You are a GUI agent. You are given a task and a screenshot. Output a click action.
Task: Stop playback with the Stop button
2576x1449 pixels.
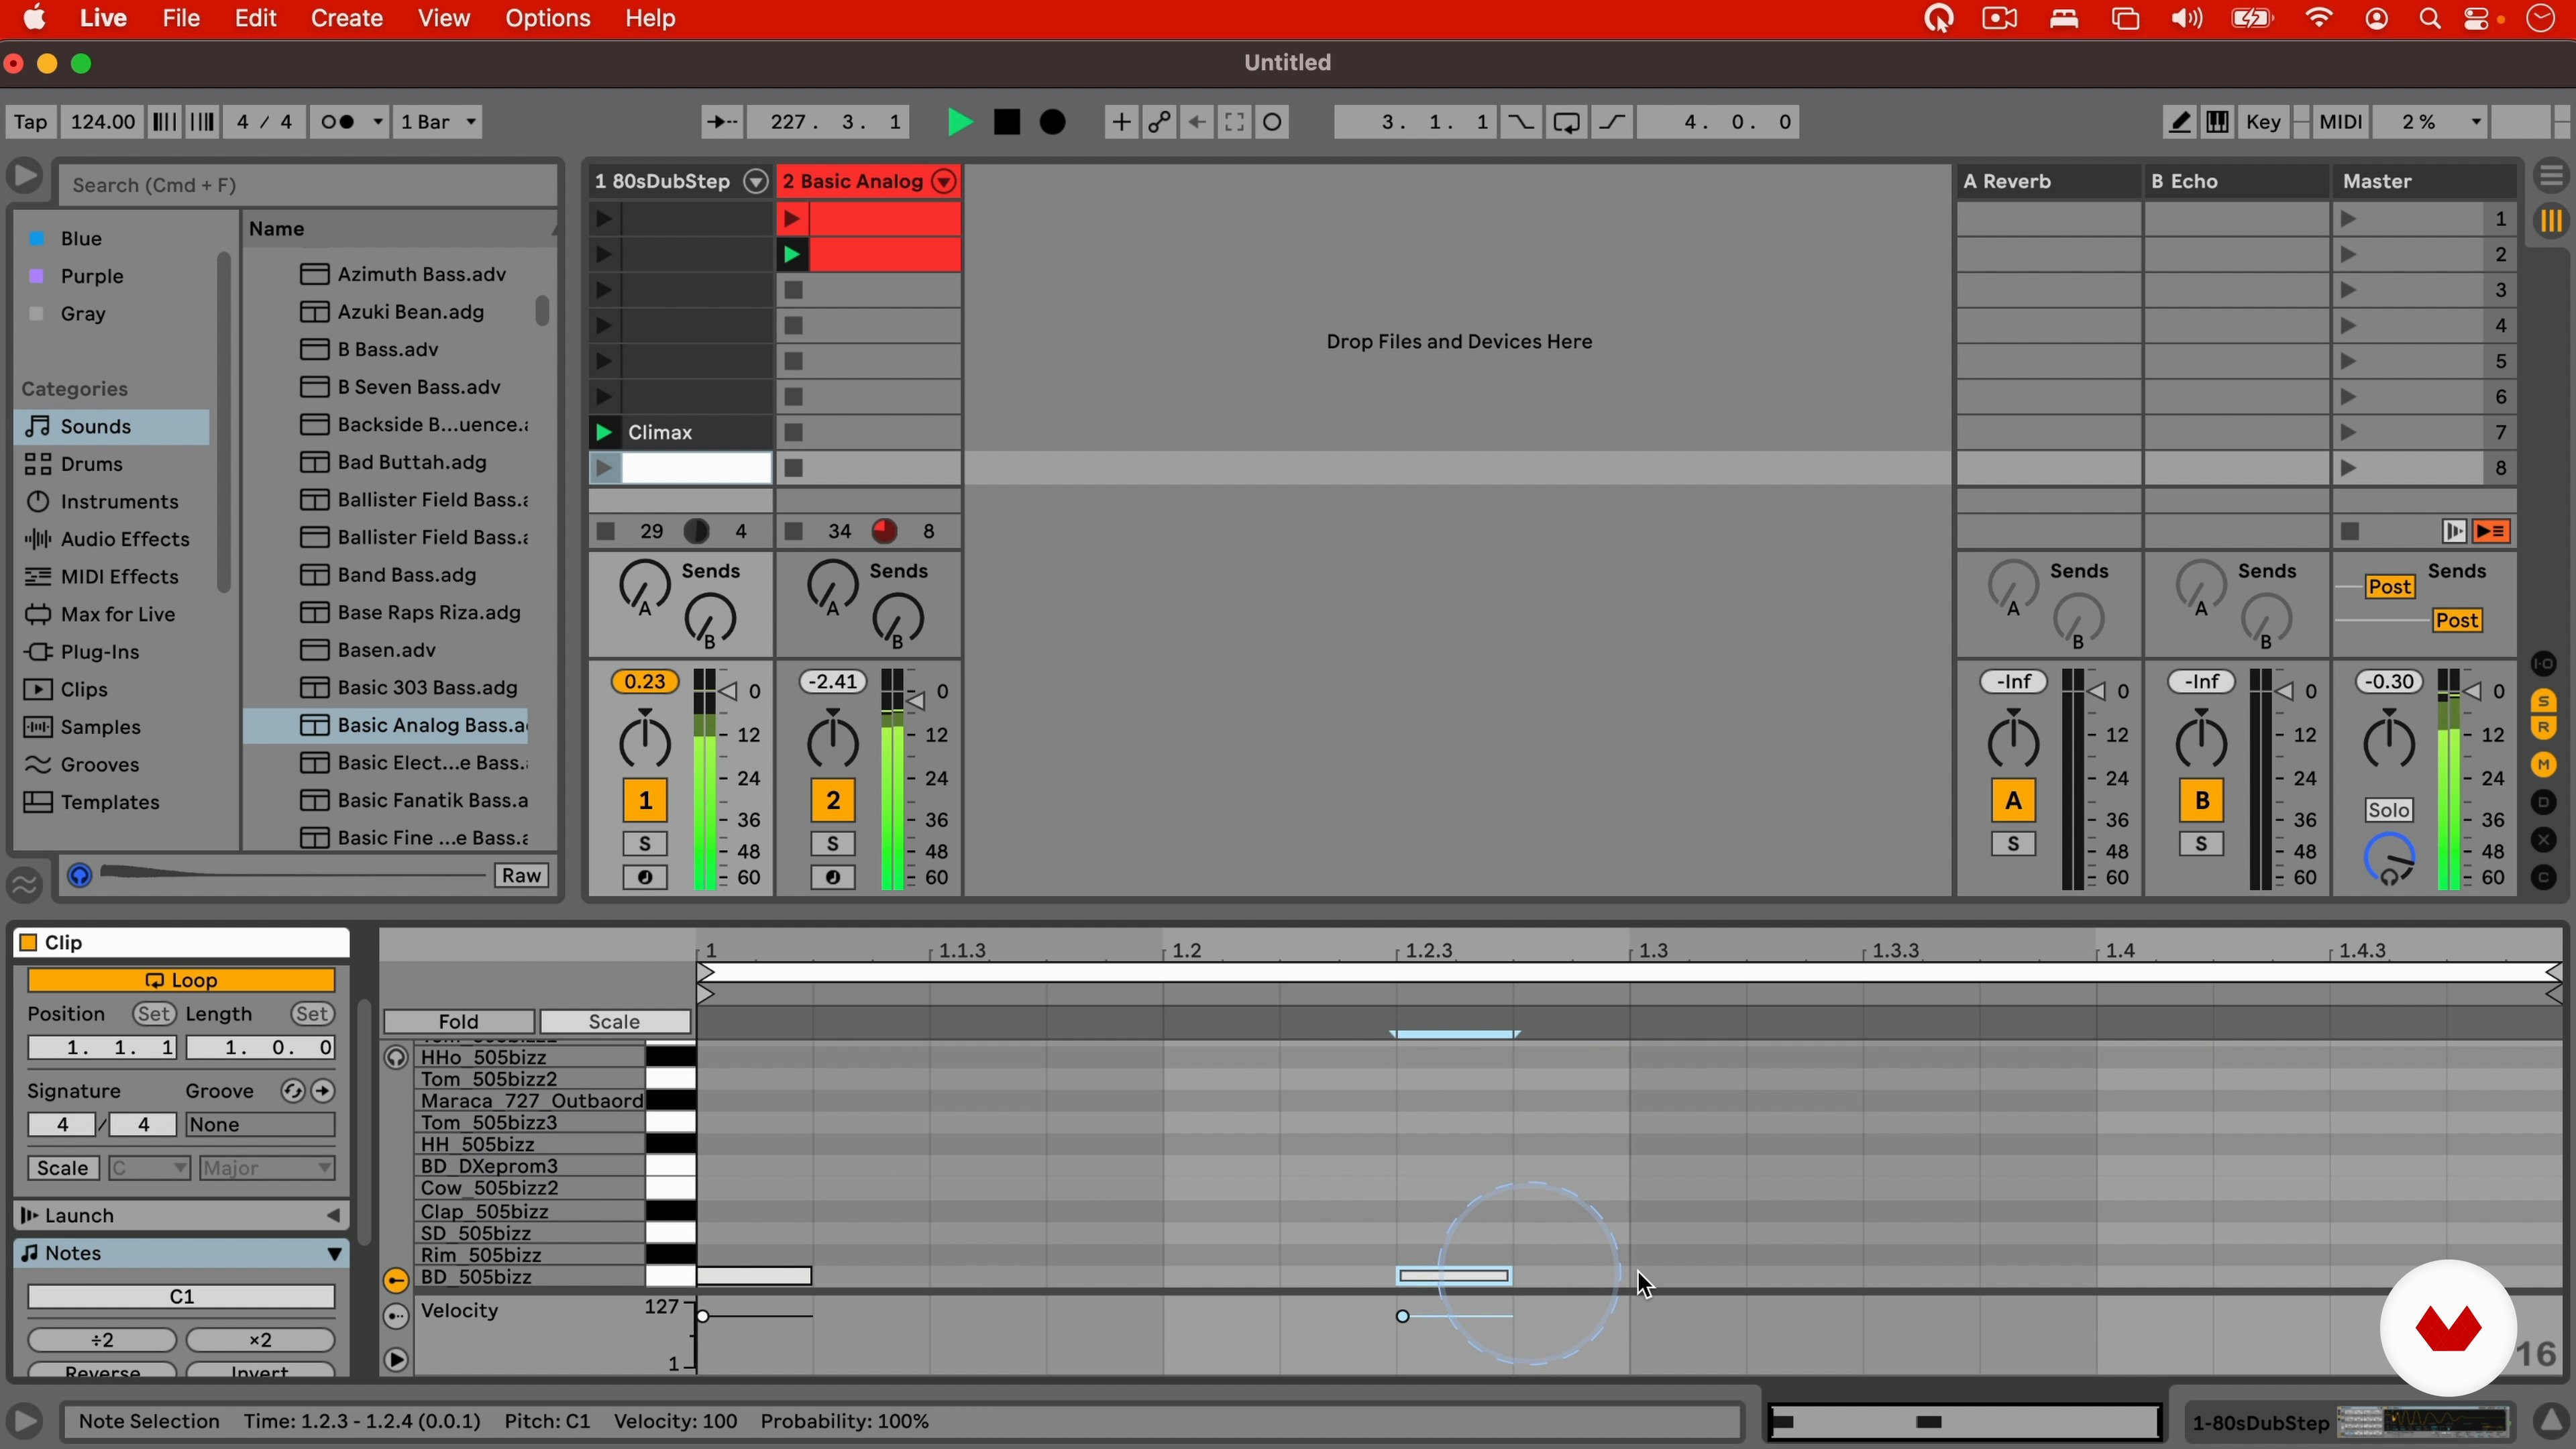(x=1007, y=122)
